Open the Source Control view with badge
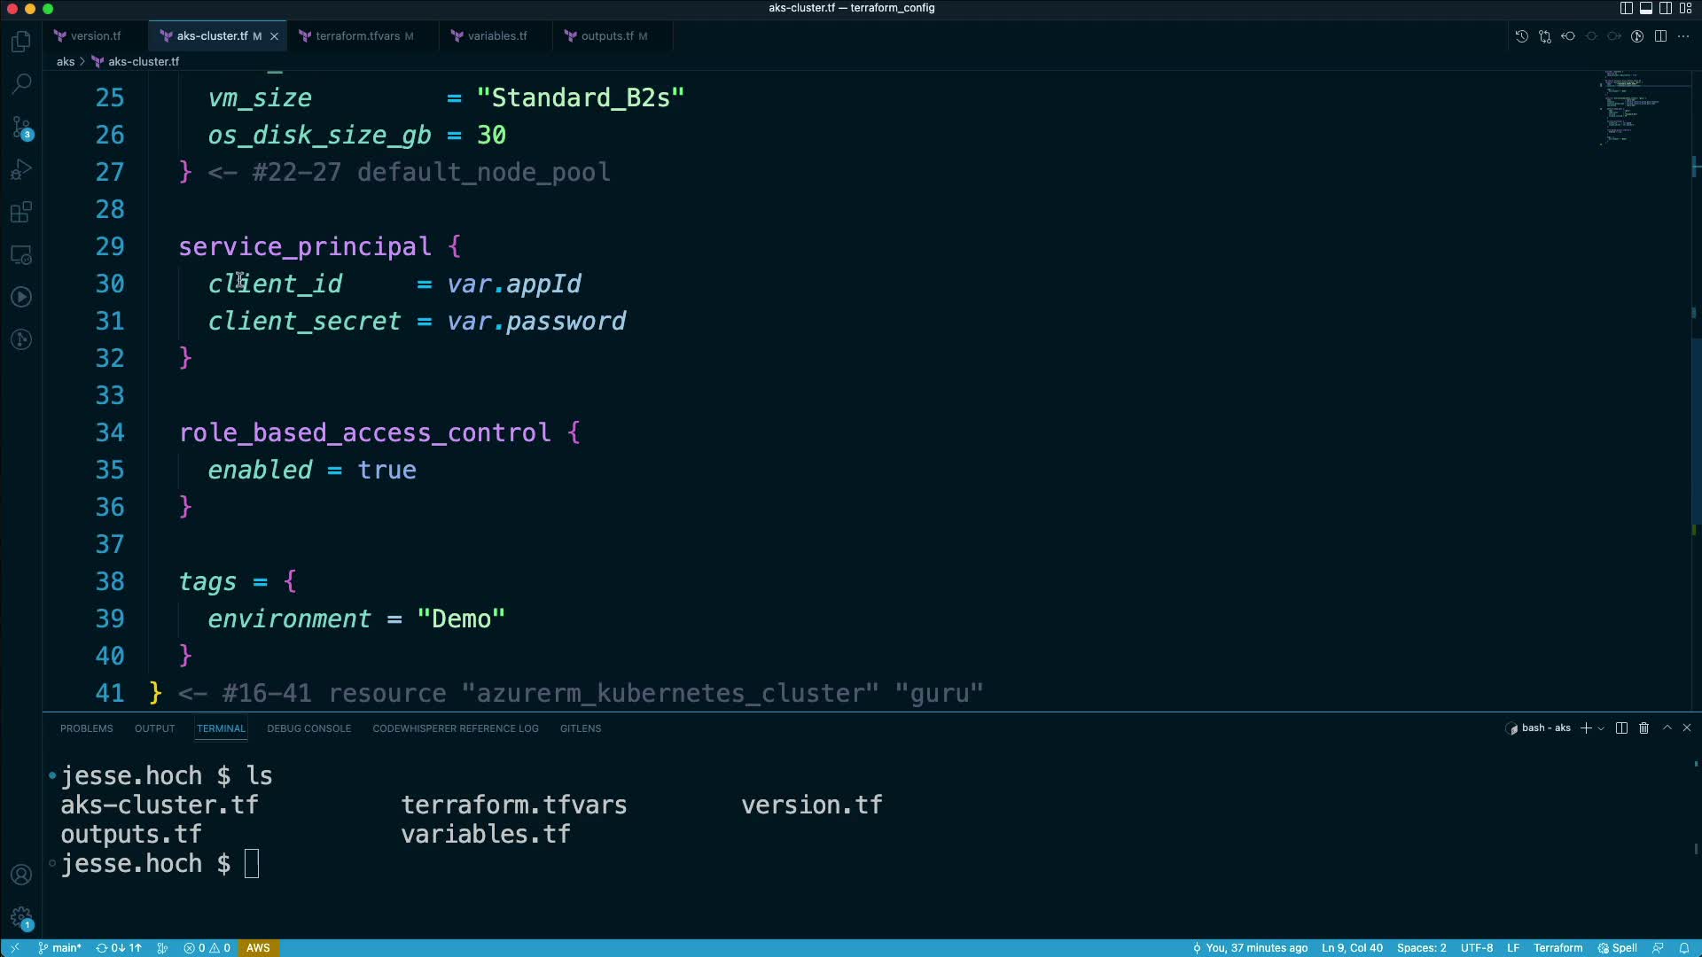 click(x=21, y=127)
